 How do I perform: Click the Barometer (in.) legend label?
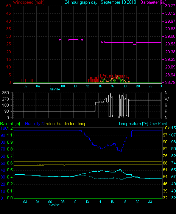153,2
